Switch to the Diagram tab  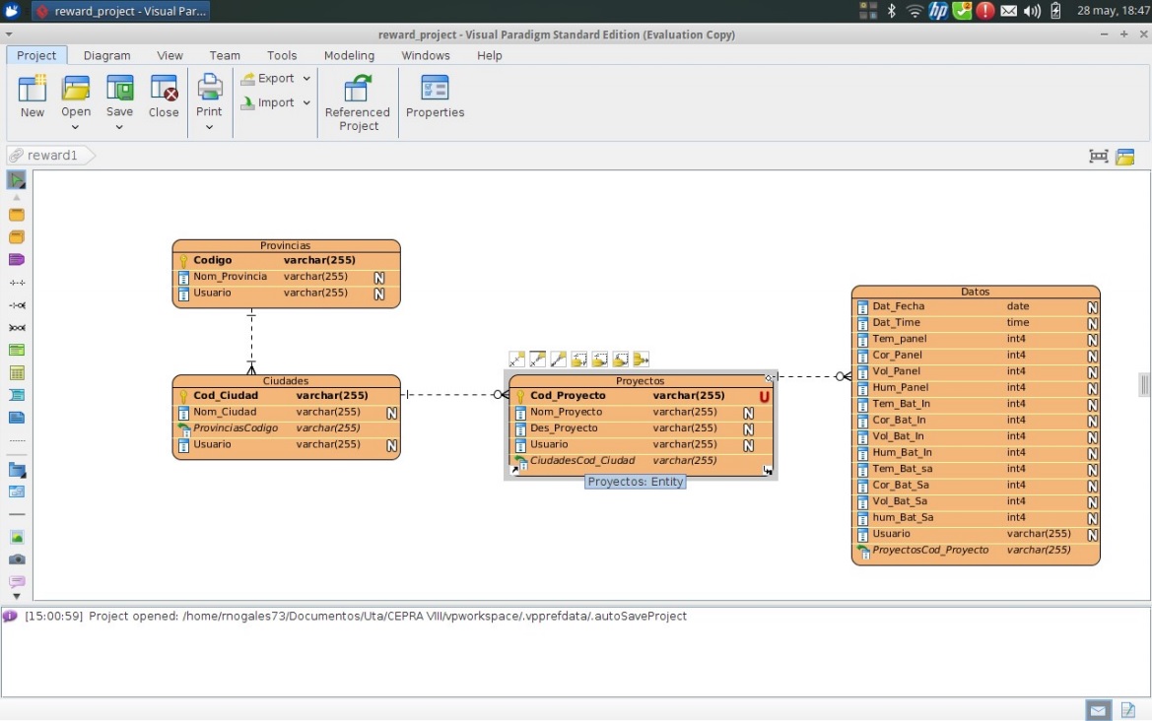tap(106, 56)
